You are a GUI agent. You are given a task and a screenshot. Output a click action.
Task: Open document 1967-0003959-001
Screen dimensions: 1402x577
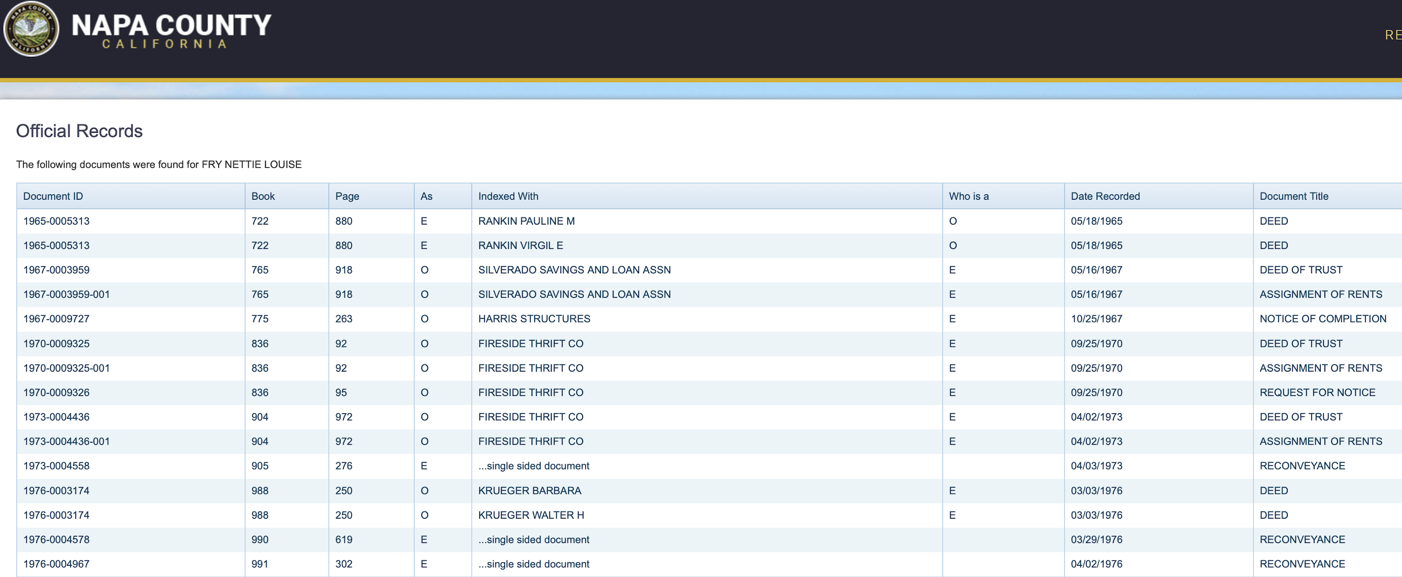pyautogui.click(x=66, y=294)
